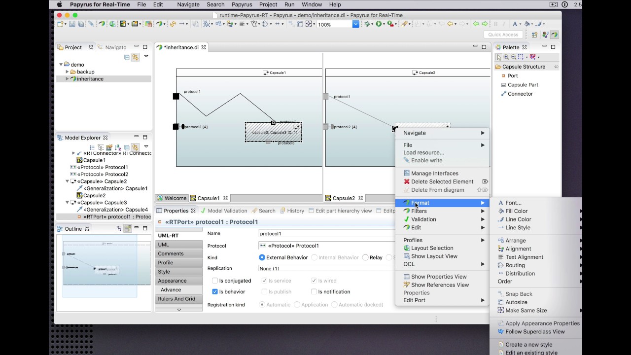Click the Name input field with protocol1
Screen dimensions: 631x355
point(327,234)
